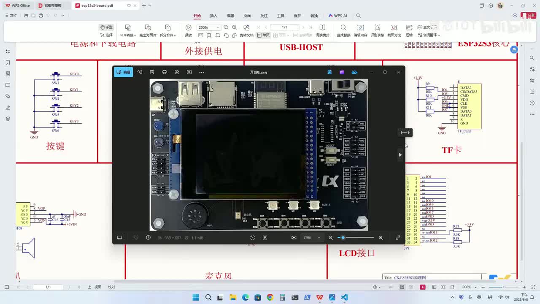Open the layers panel in left sidebar

(8, 119)
